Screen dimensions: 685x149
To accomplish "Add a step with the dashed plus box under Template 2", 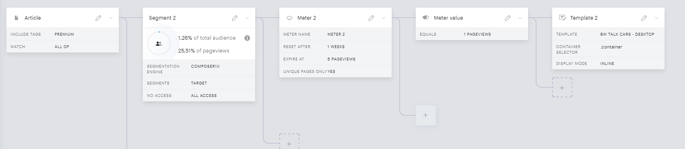I will pos(562,88).
